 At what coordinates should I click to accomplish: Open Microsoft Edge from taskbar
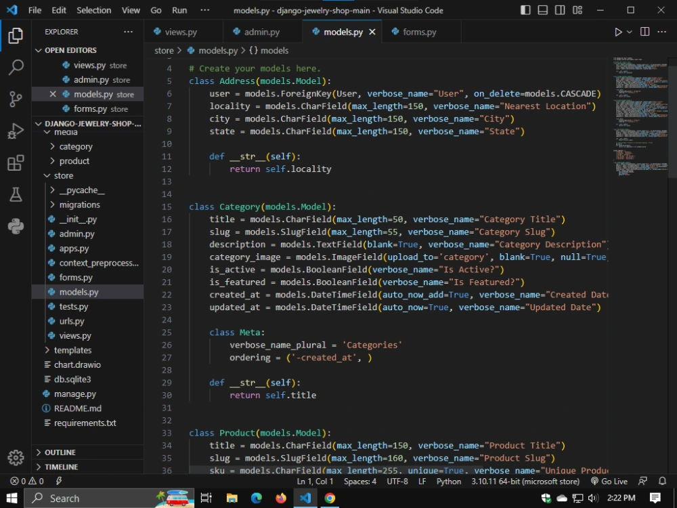coord(257,498)
